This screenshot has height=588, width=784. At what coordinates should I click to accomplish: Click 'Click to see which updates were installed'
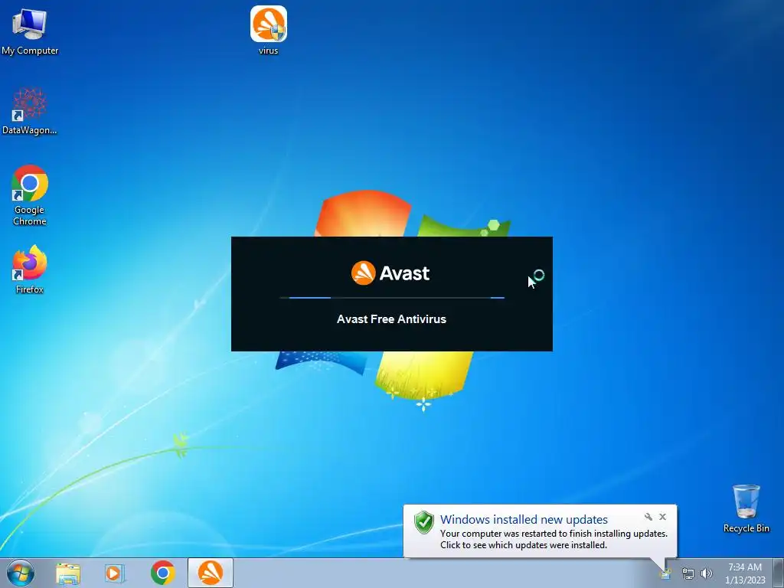click(x=524, y=545)
